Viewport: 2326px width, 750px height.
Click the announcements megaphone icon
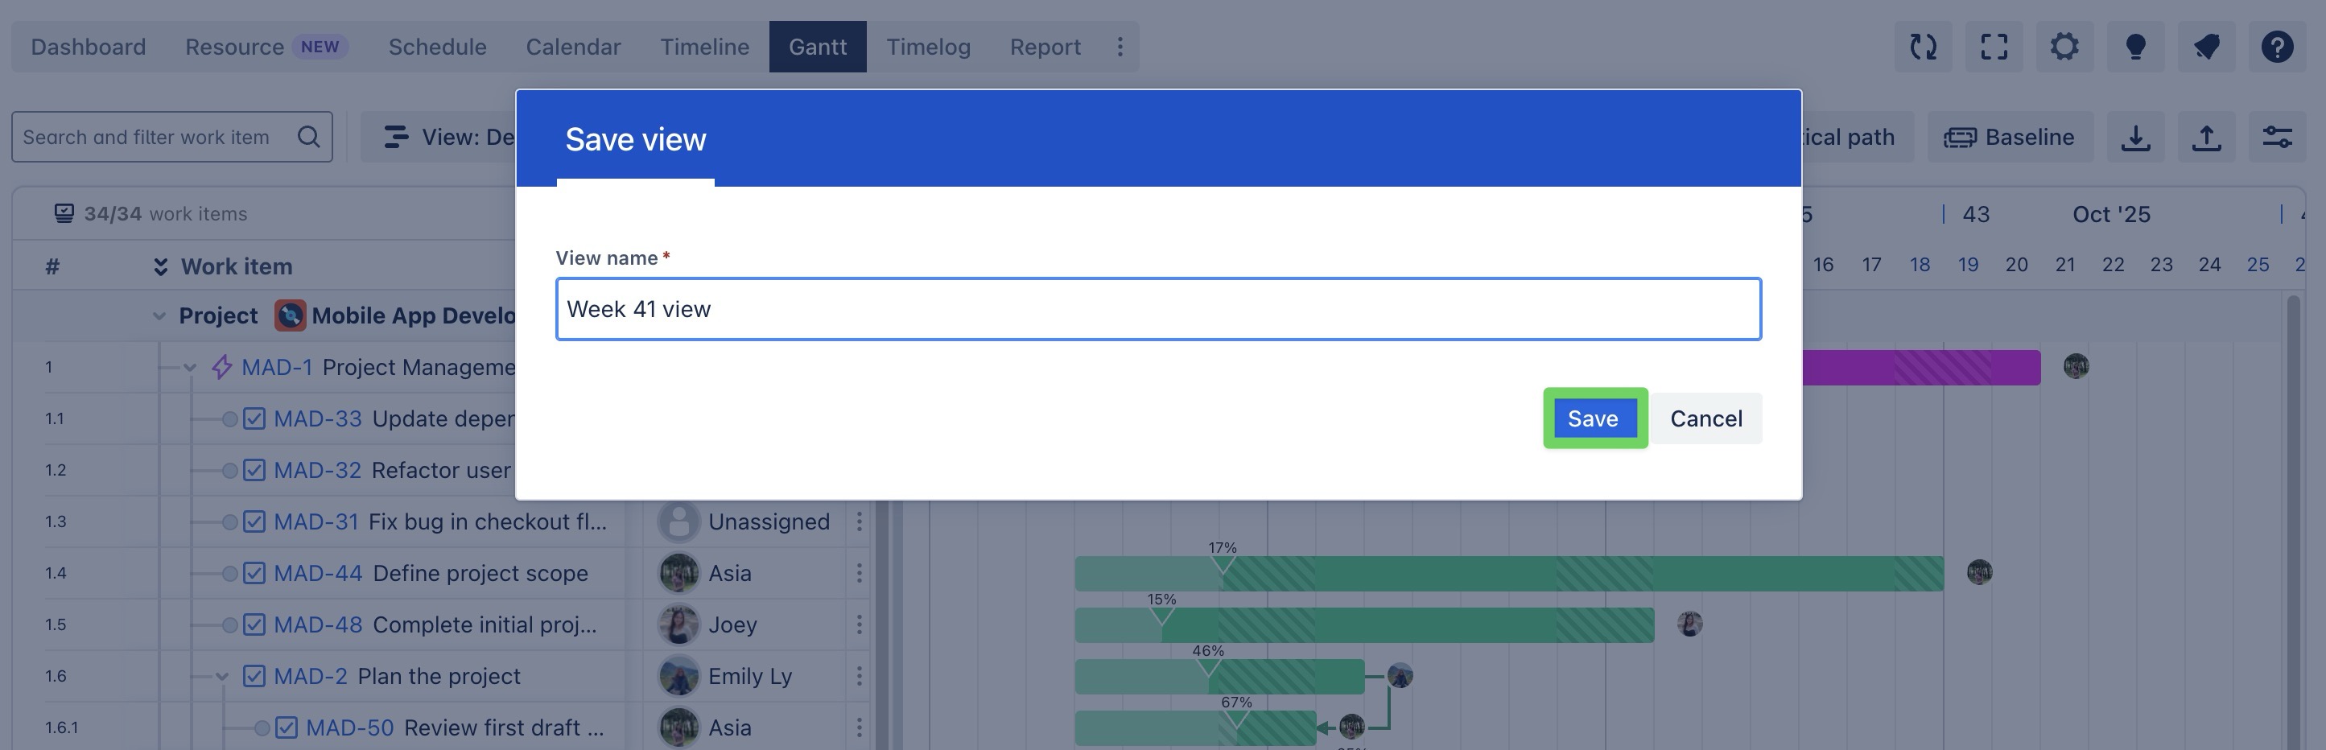pyautogui.click(x=2206, y=47)
